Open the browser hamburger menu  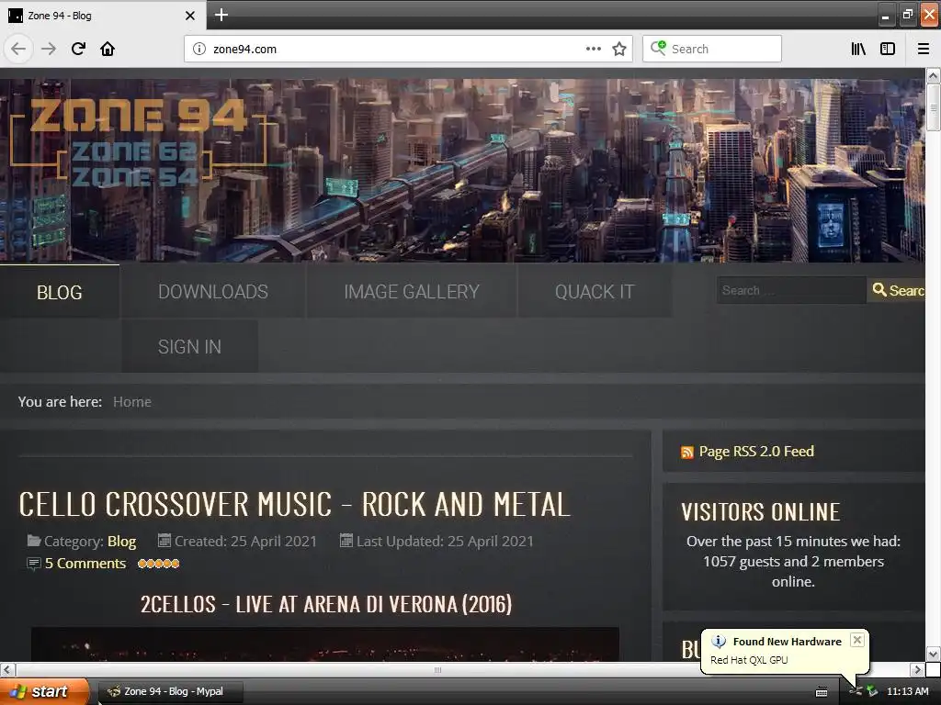pos(923,49)
